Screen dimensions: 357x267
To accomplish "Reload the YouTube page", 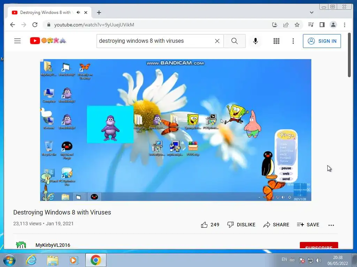I will pyautogui.click(x=35, y=25).
